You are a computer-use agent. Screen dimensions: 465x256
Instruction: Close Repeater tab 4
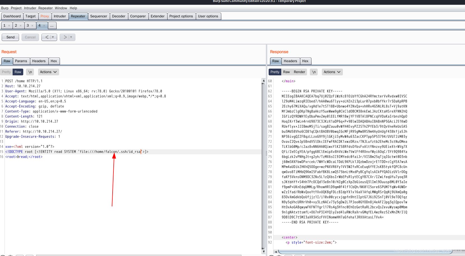click(x=44, y=26)
